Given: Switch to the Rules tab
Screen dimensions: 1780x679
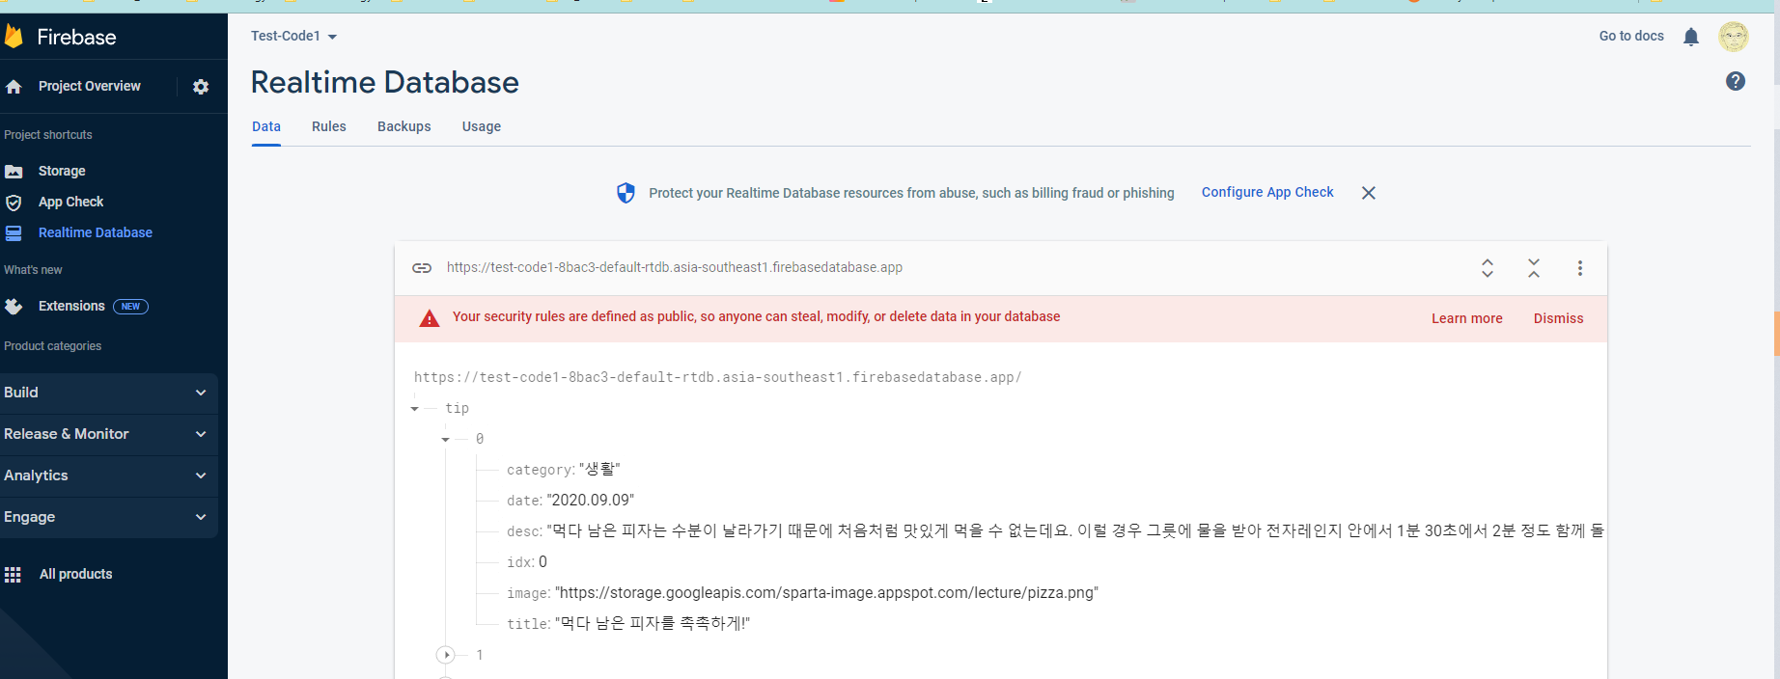Looking at the screenshot, I should click(x=329, y=126).
